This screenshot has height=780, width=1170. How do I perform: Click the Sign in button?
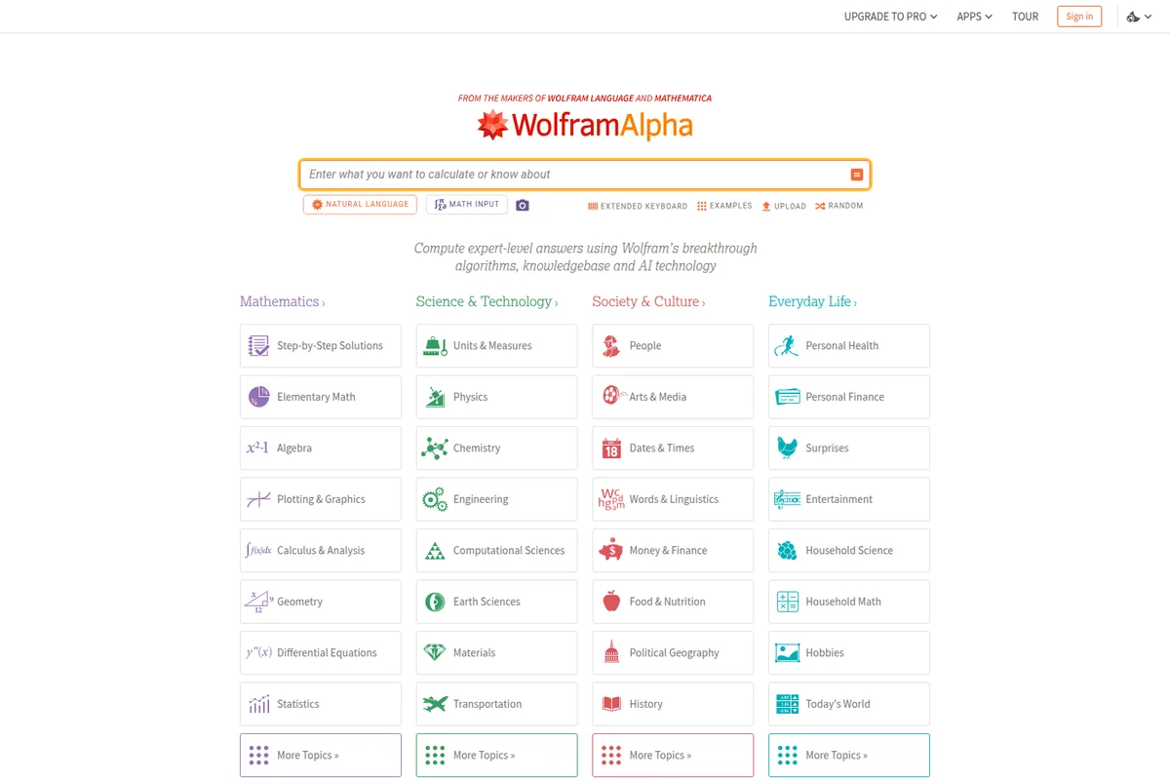(x=1079, y=16)
